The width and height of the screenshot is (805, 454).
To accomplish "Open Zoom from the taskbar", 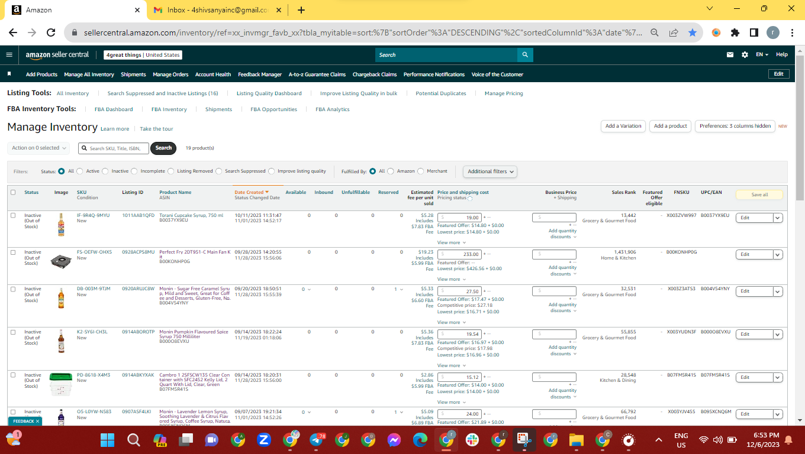I will [264, 440].
